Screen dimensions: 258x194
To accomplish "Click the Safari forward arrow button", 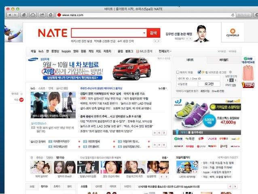I will [15, 15].
